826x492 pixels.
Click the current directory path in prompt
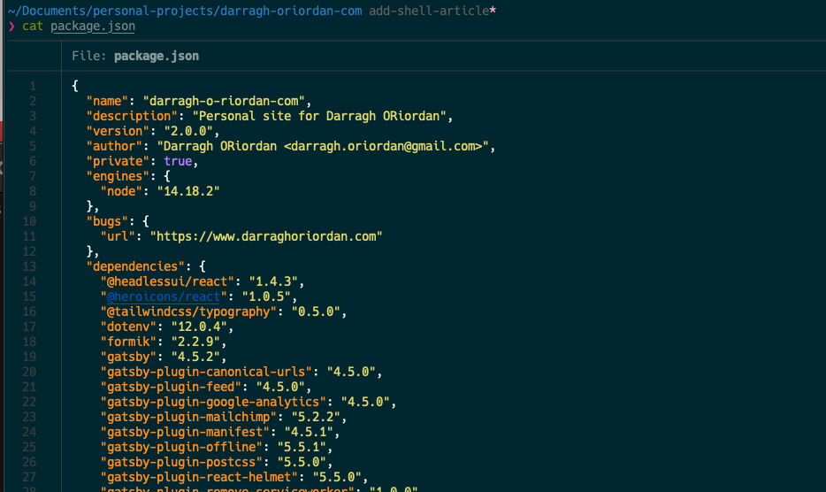185,11
